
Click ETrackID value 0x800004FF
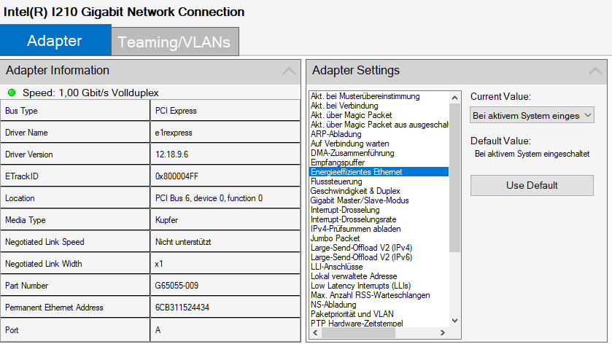pyautogui.click(x=177, y=176)
